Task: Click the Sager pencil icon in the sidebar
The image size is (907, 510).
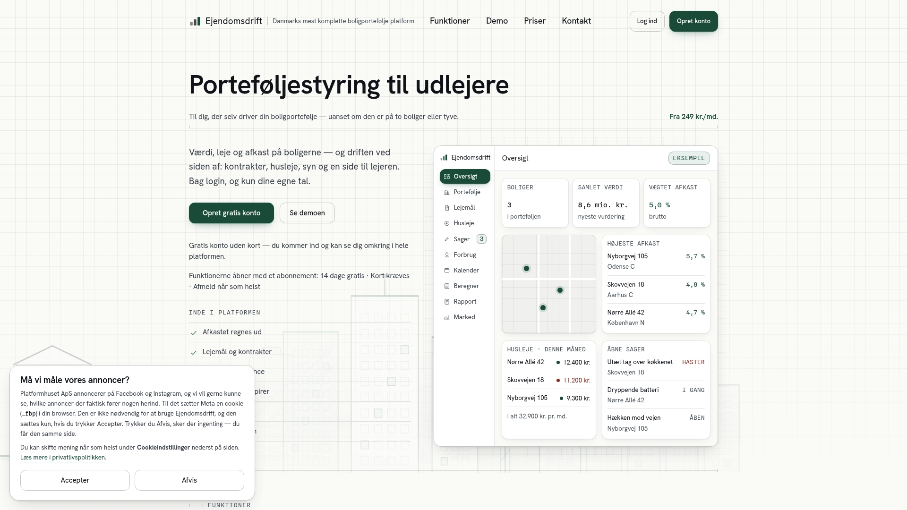Action: click(x=447, y=239)
